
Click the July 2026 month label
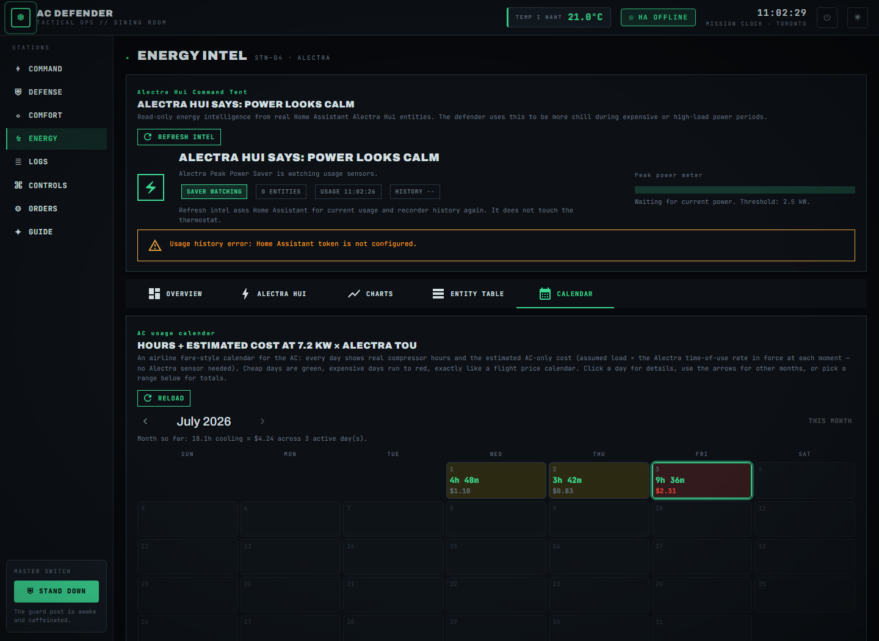[x=204, y=421]
